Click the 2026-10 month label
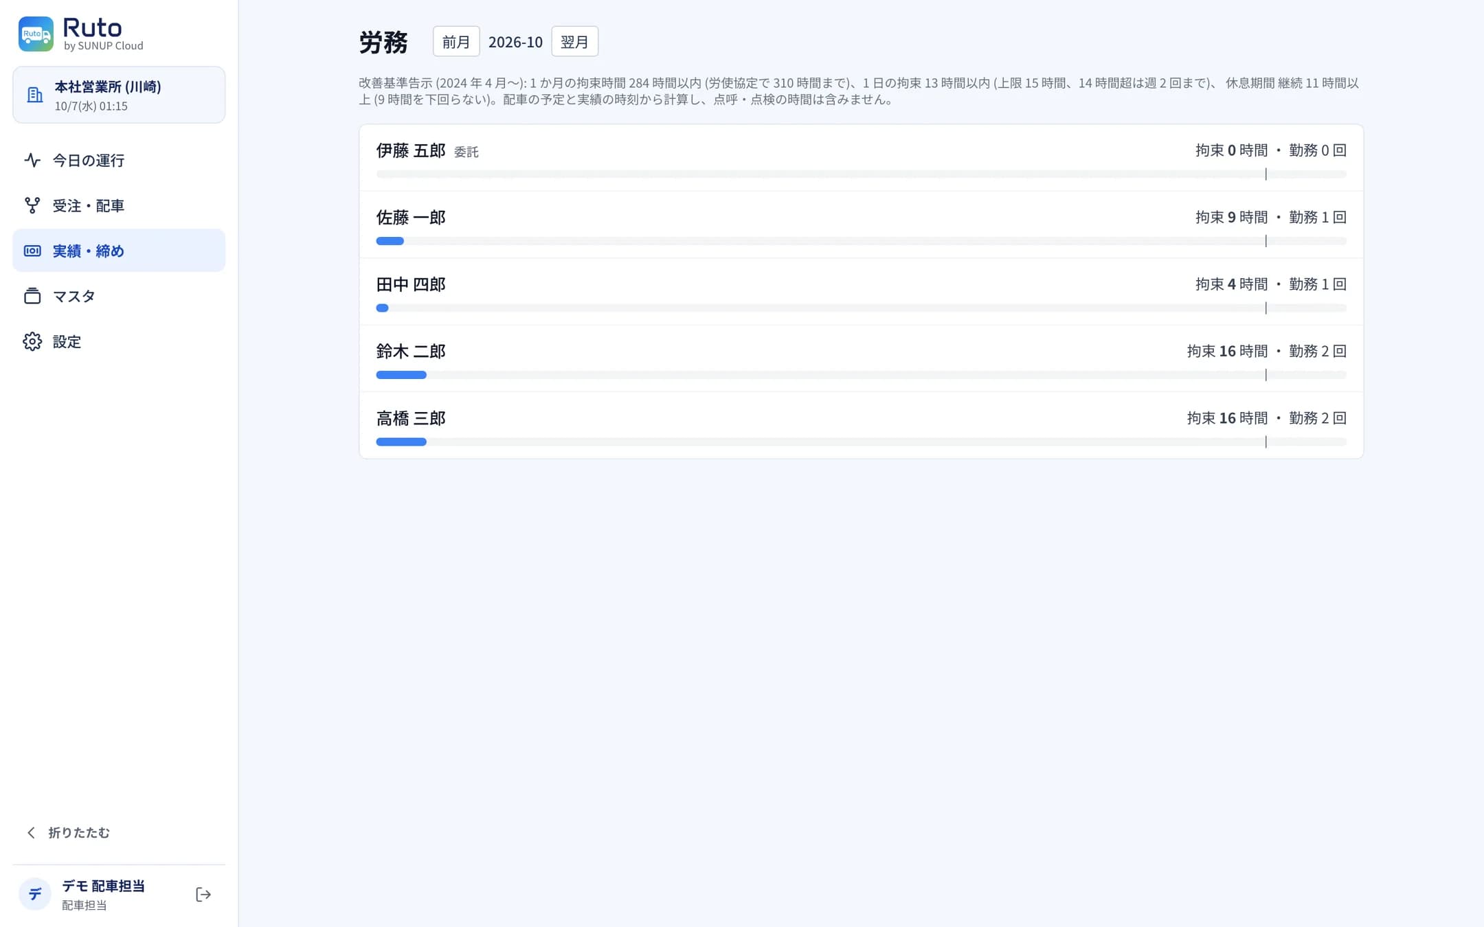The image size is (1484, 927). point(515,42)
